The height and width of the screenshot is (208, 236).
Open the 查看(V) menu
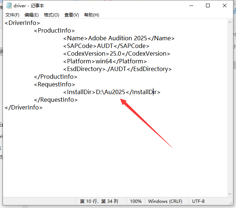click(x=71, y=15)
